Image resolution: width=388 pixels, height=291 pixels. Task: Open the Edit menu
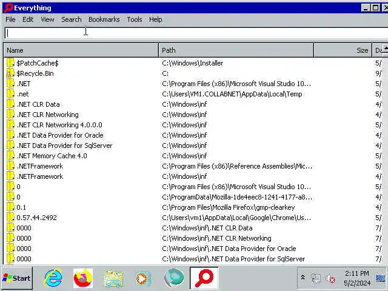point(28,19)
